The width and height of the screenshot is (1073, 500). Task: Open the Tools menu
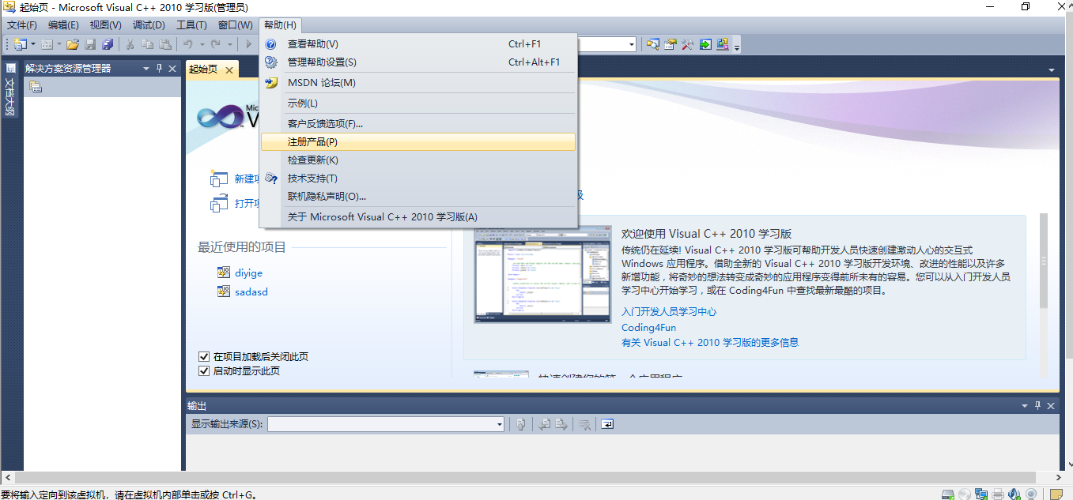tap(191, 25)
